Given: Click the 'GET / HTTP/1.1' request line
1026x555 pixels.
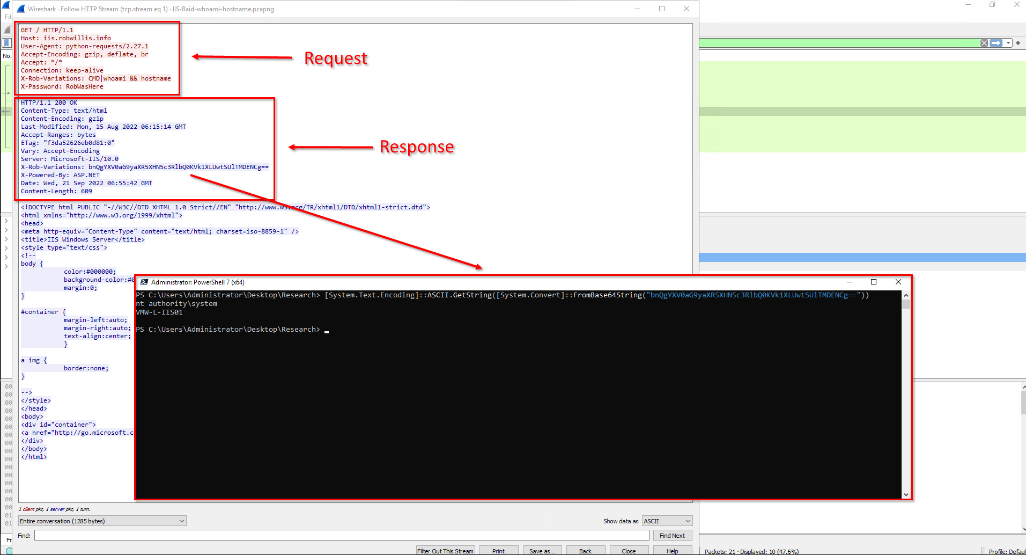Looking at the screenshot, I should 47,30.
